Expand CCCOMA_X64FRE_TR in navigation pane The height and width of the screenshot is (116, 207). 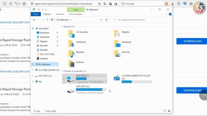[33, 70]
